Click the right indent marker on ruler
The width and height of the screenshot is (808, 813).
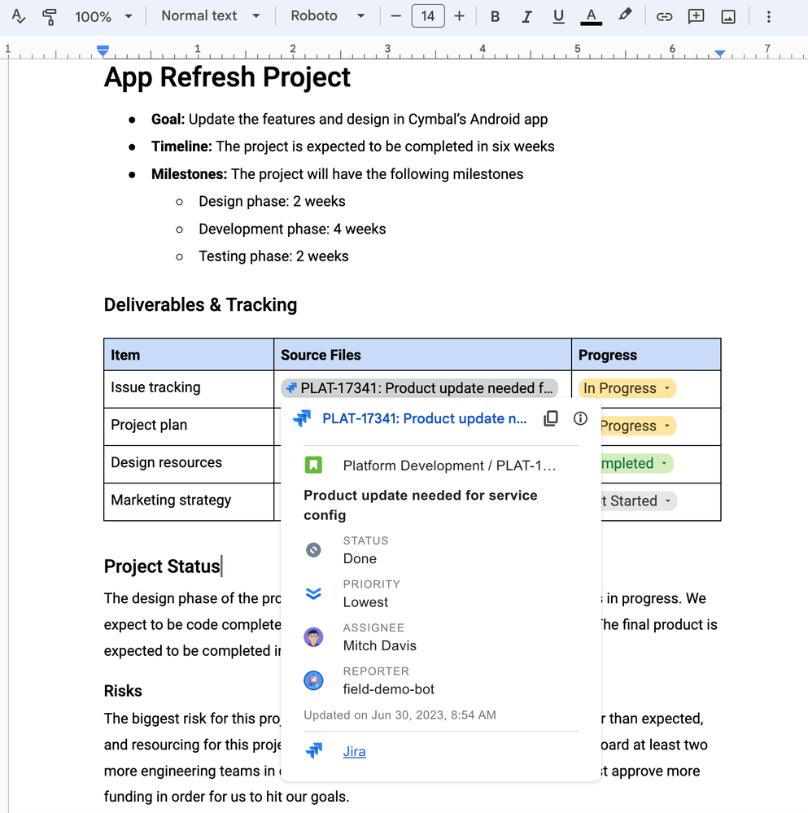point(719,53)
